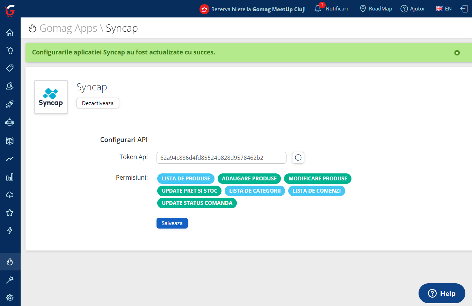Click the notification bell icon
Screen dimensions: 472x306
[318, 9]
